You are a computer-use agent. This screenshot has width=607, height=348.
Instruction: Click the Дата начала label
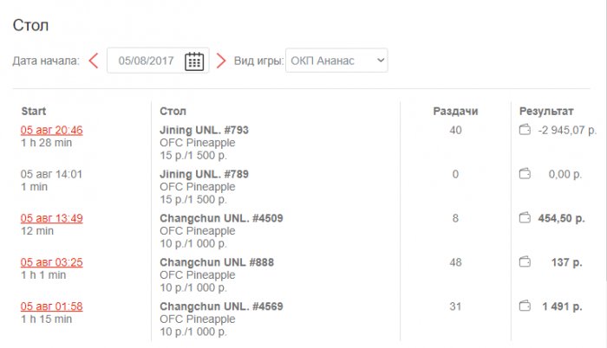pos(46,61)
